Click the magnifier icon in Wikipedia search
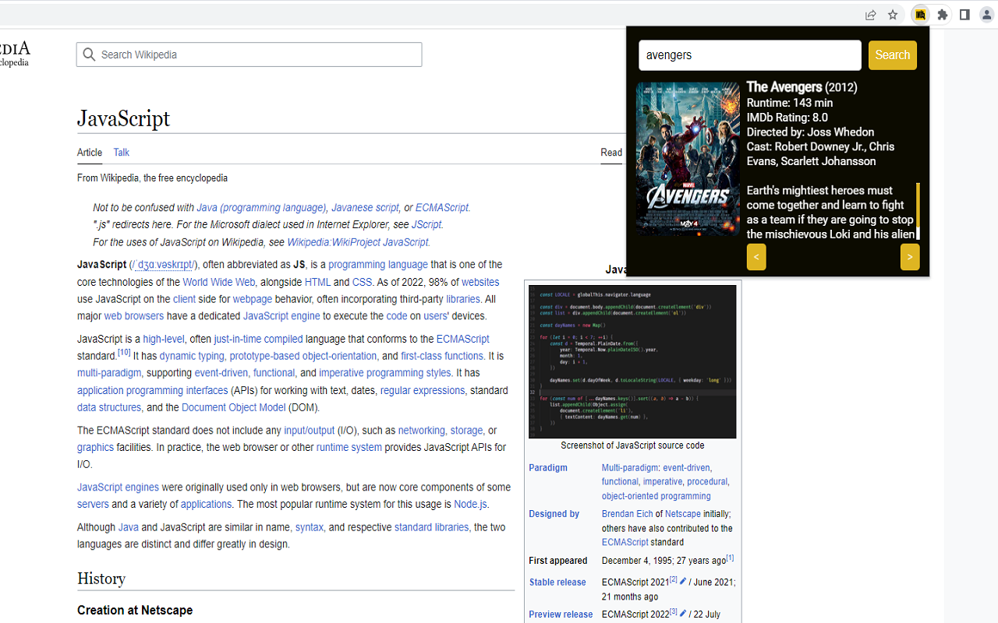 point(89,55)
